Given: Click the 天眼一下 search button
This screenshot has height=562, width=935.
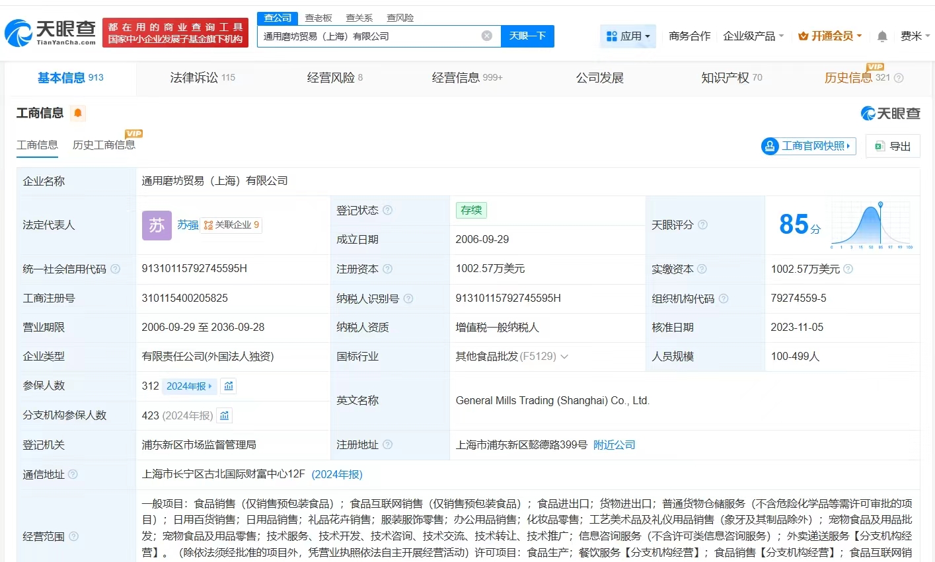Looking at the screenshot, I should [x=527, y=36].
